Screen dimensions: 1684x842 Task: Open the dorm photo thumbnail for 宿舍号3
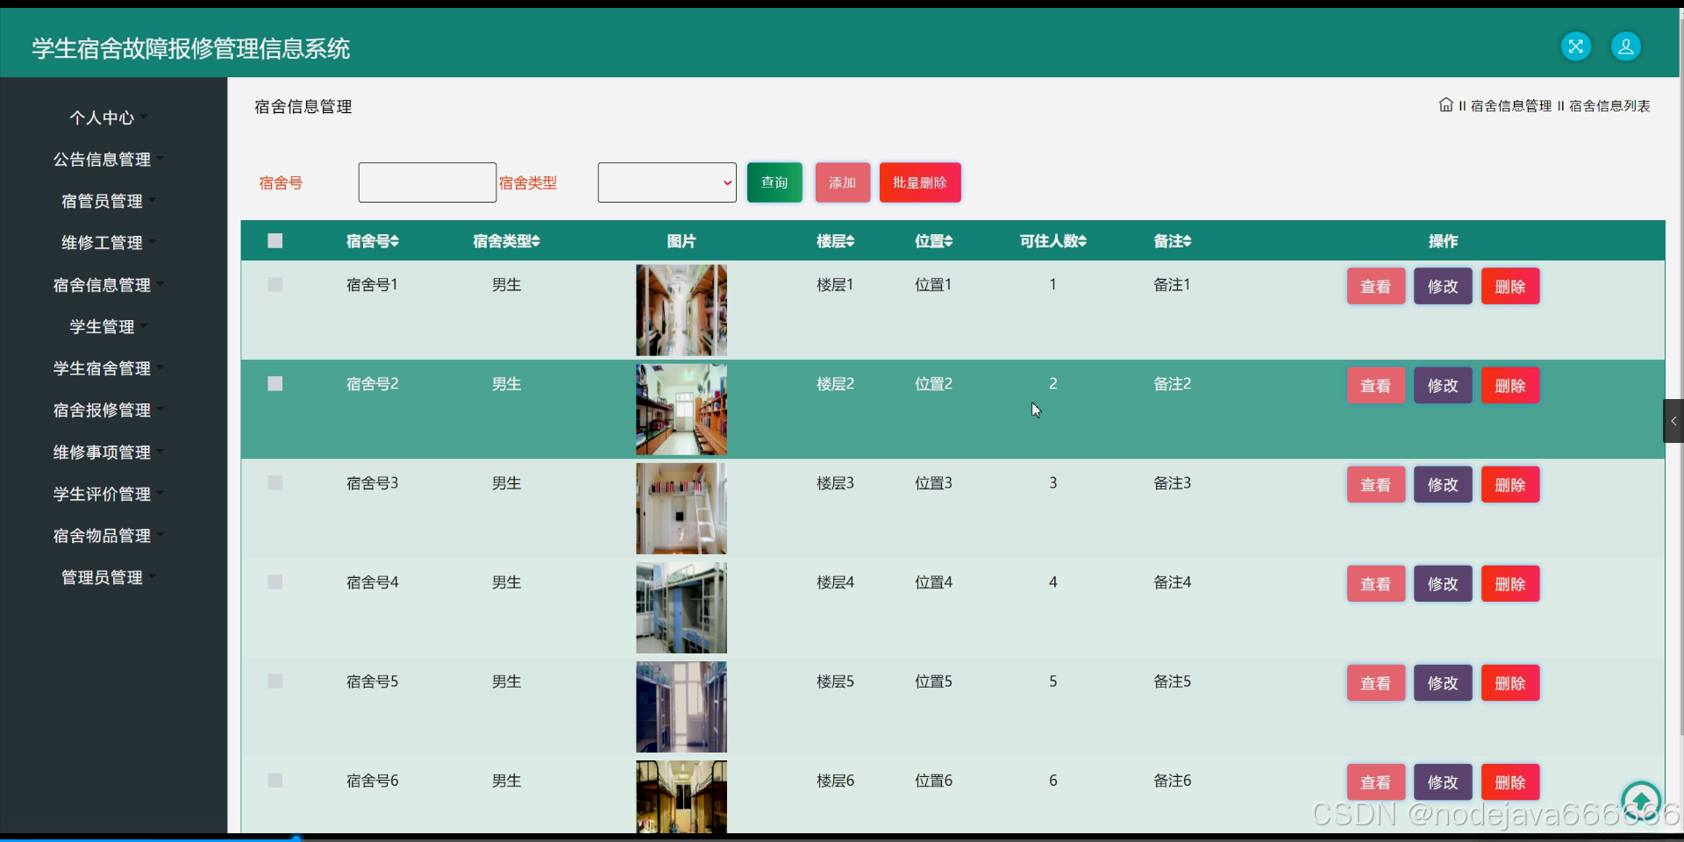681,508
